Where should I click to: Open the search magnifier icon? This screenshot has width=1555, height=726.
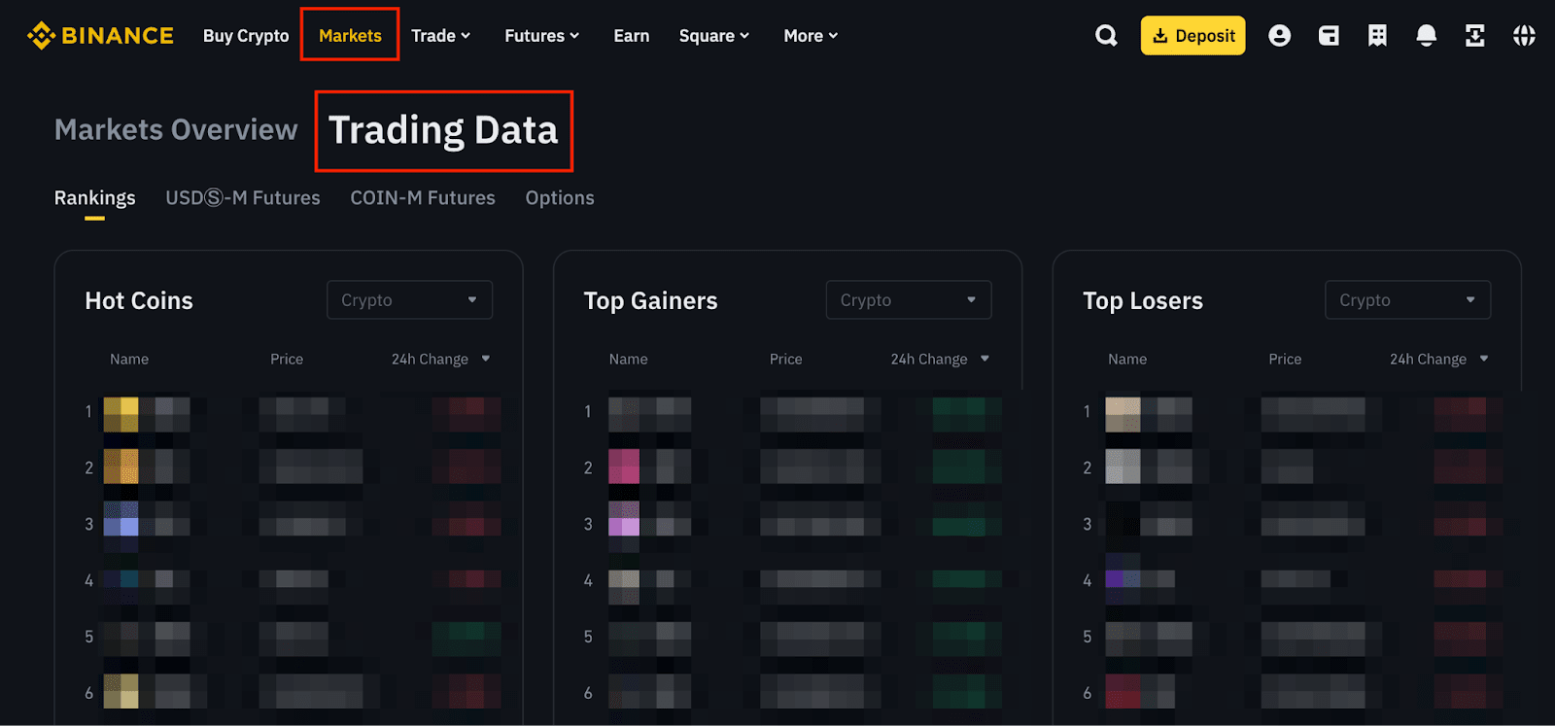pyautogui.click(x=1106, y=36)
